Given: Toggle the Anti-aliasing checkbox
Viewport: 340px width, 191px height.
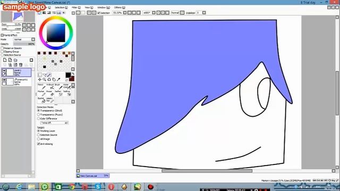Looking at the screenshot, I should click(39, 144).
